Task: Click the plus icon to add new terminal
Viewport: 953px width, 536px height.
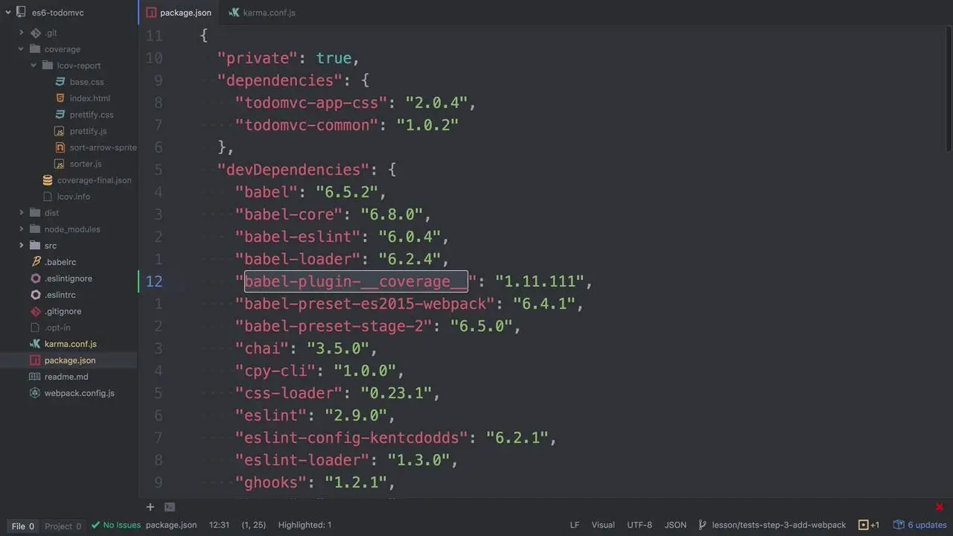Action: point(150,507)
